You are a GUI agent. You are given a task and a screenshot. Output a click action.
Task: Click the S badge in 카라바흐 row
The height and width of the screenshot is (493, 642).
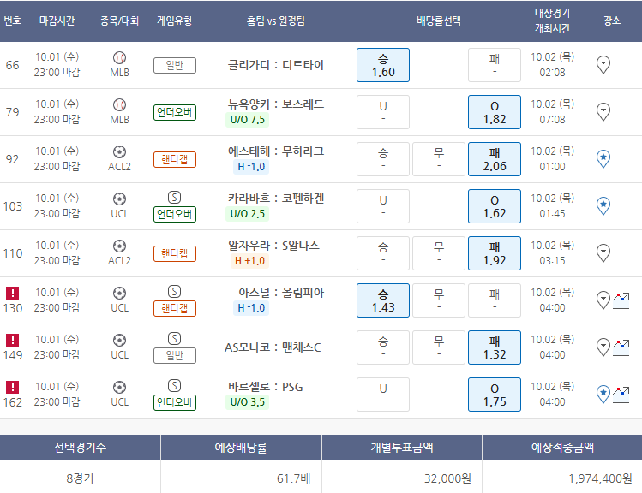(175, 198)
